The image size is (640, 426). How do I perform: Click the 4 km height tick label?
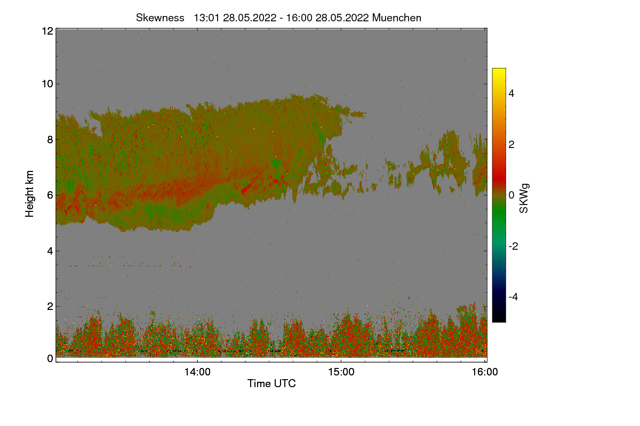pyautogui.click(x=50, y=251)
